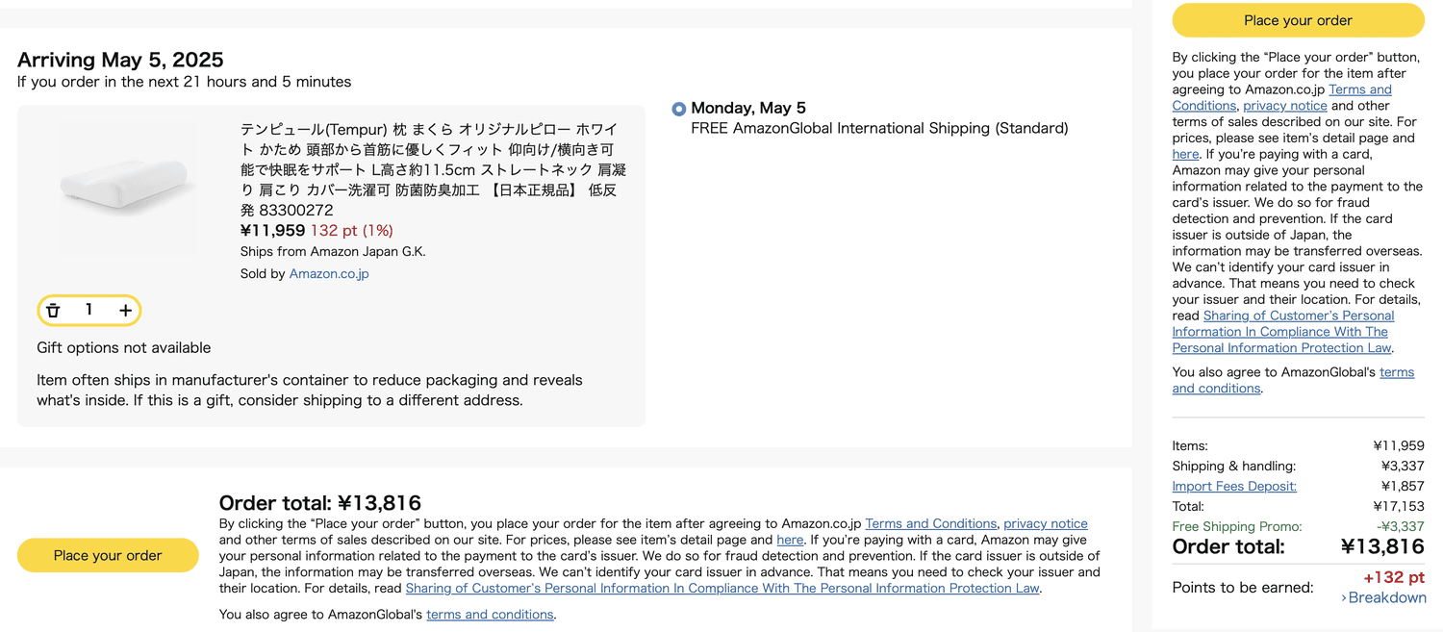Click 'Arriving May 5, 2025' heading
This screenshot has height=632, width=1443.
(x=120, y=60)
